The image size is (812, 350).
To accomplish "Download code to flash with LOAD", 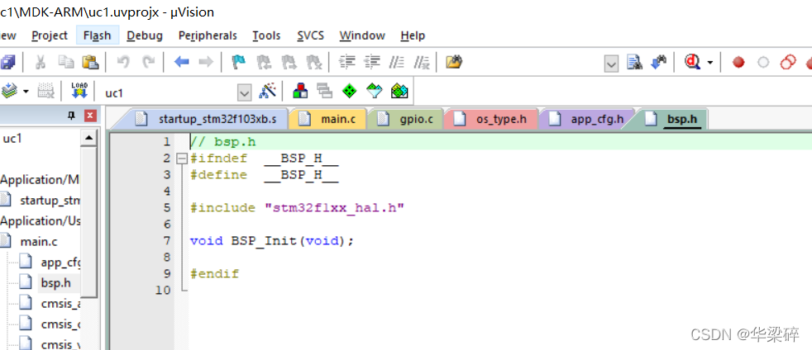I will tap(79, 91).
